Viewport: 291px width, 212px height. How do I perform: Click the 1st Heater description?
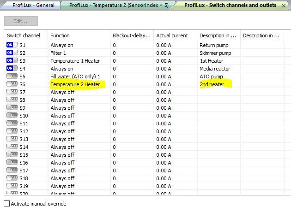(212, 61)
